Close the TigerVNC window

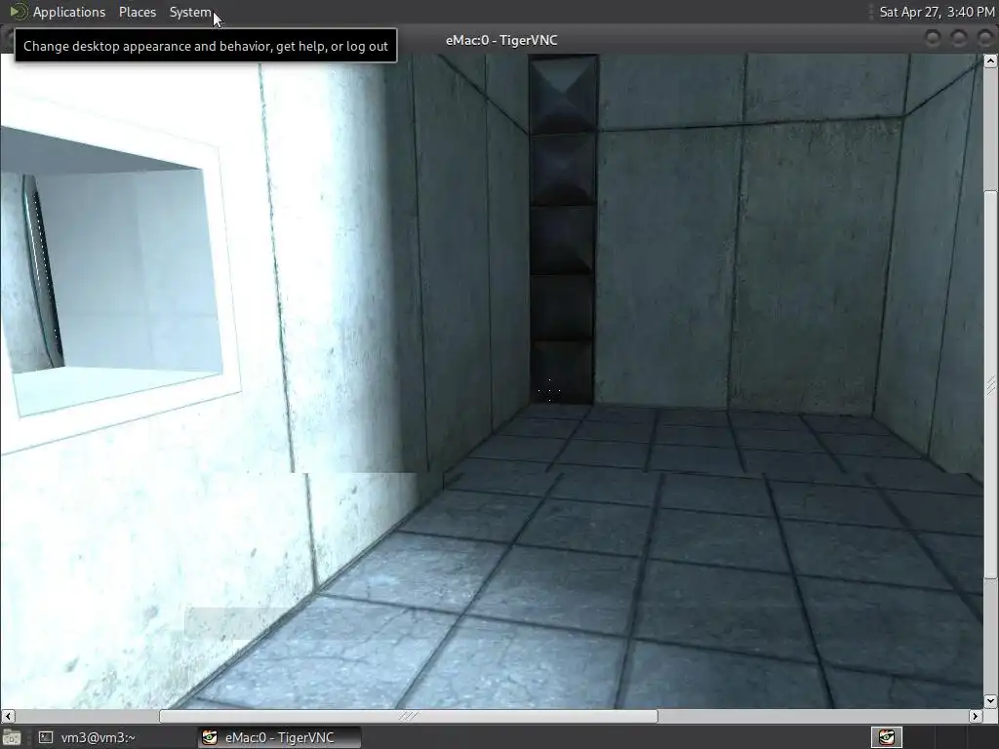tap(984, 39)
